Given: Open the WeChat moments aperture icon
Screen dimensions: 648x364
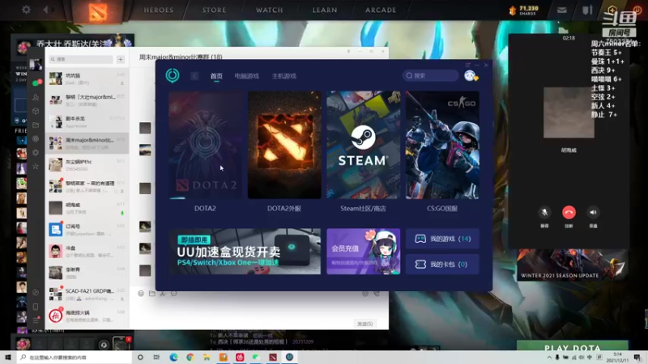Looking at the screenshot, I should pos(36,139).
